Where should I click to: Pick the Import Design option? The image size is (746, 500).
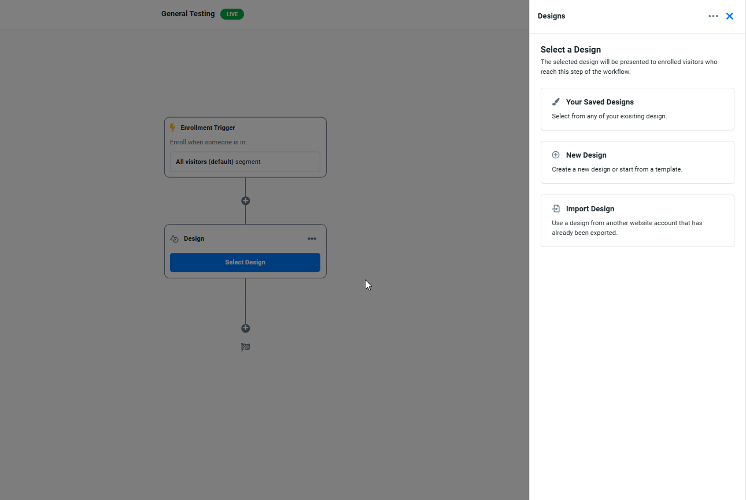[637, 221]
